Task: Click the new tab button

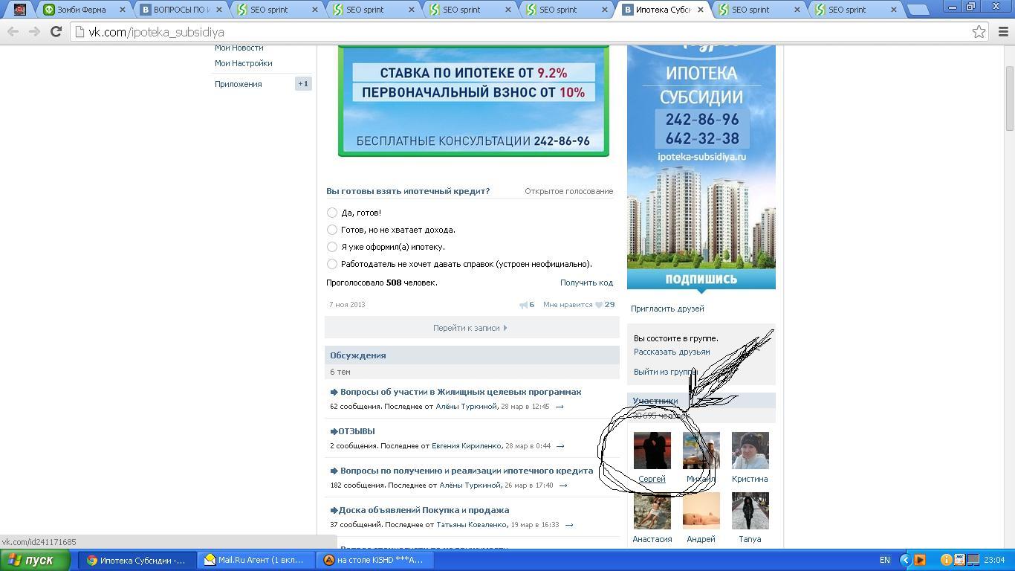Action: tap(919, 10)
